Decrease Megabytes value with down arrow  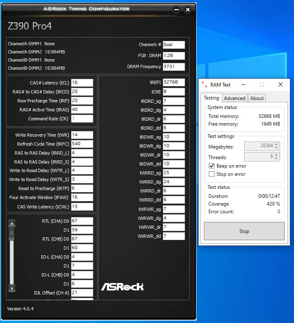276,148
